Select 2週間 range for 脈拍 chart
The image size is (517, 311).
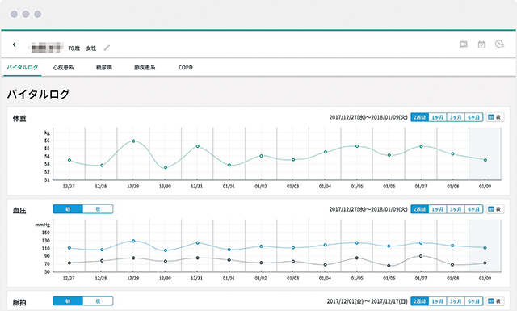420,301
